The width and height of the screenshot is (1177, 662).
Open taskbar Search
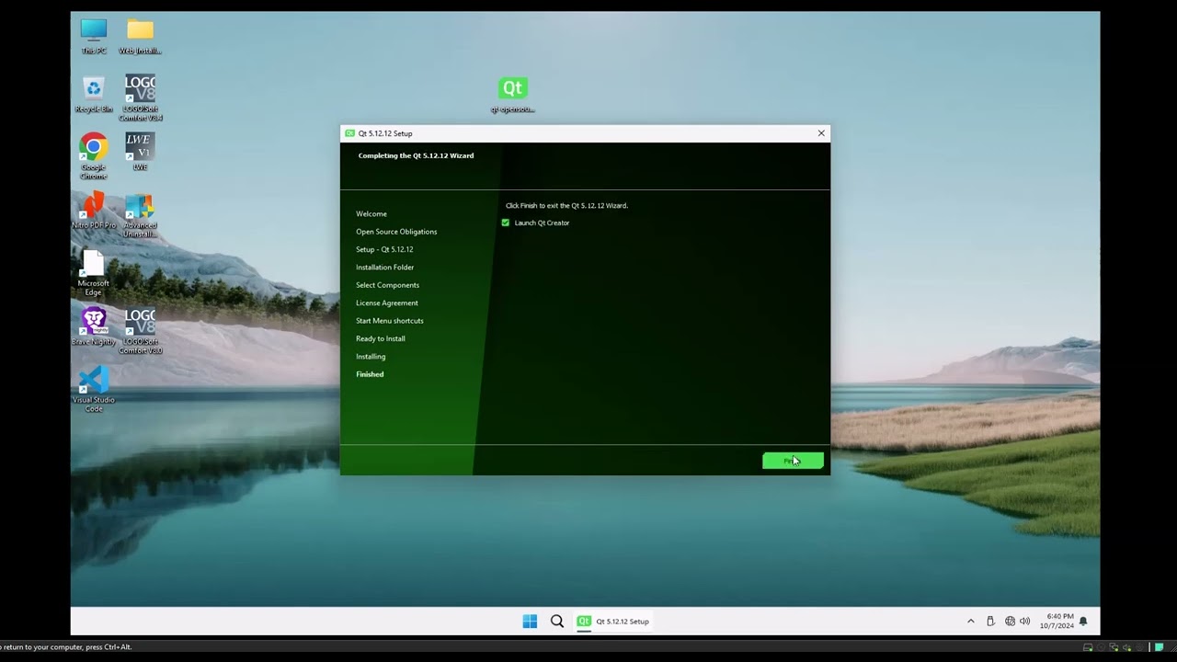click(x=557, y=622)
